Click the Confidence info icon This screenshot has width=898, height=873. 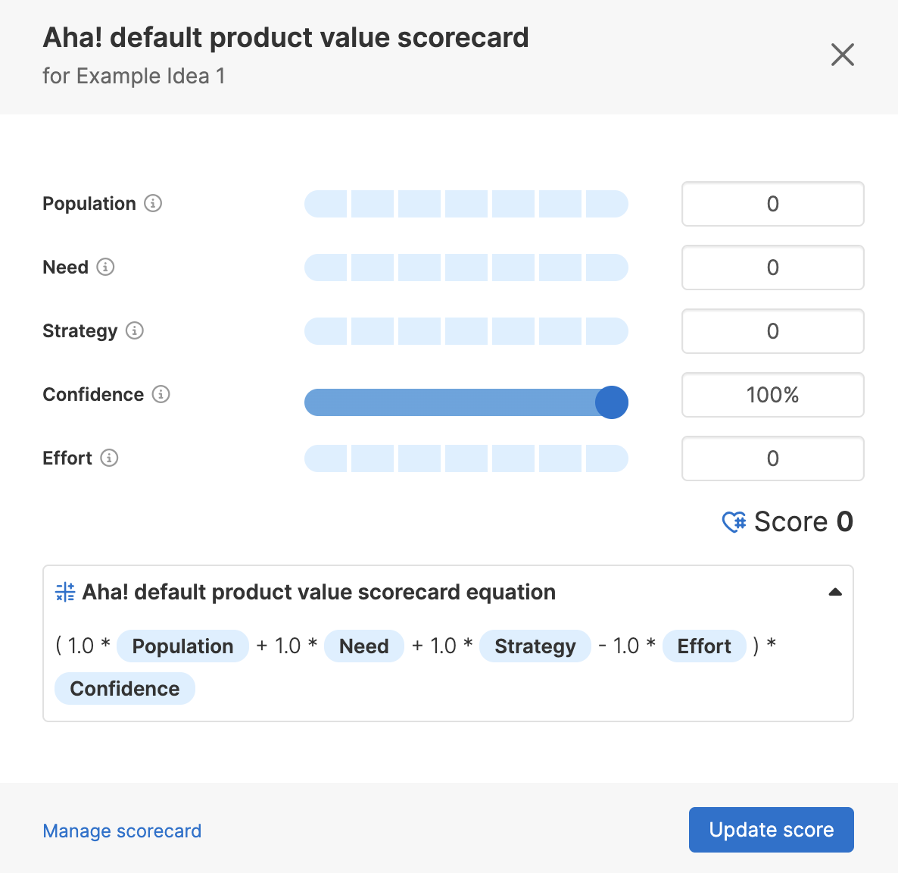tap(161, 394)
